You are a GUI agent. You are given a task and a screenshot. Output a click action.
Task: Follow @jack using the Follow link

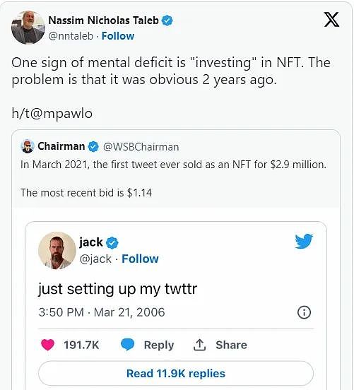point(140,259)
